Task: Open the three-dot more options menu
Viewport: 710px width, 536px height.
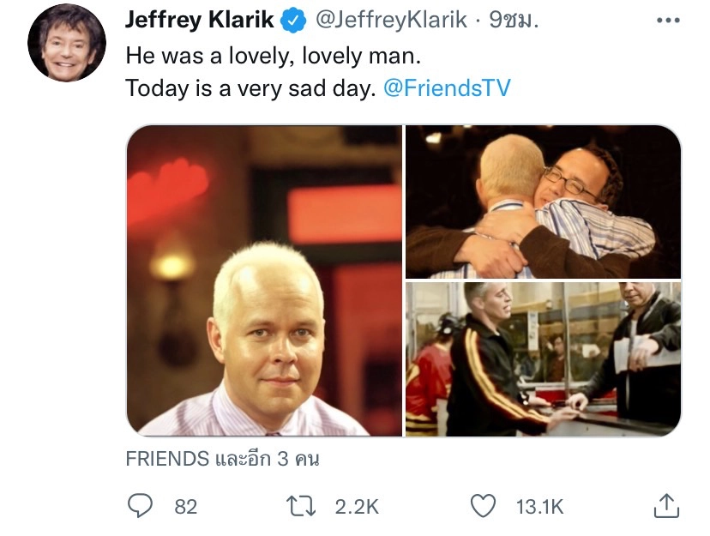Action: 668,20
